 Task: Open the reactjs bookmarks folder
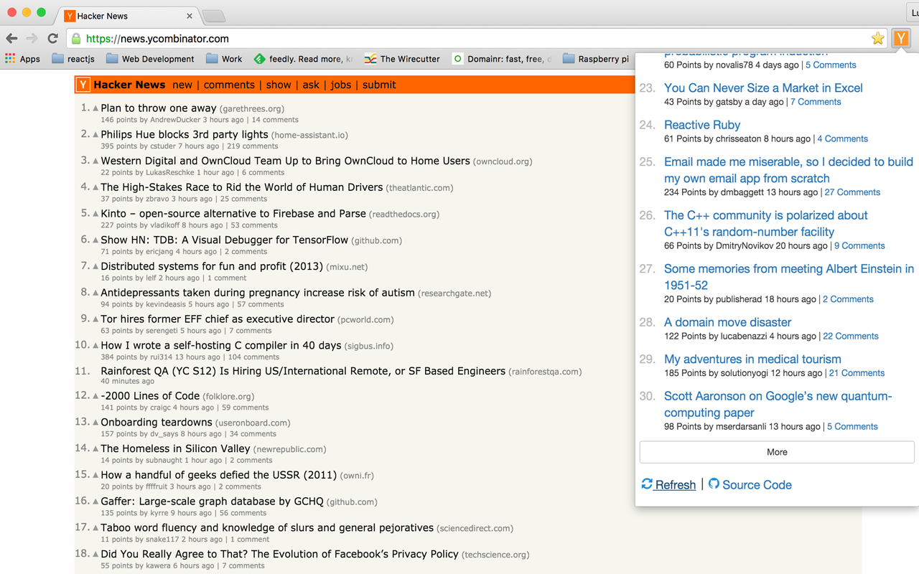click(x=73, y=59)
